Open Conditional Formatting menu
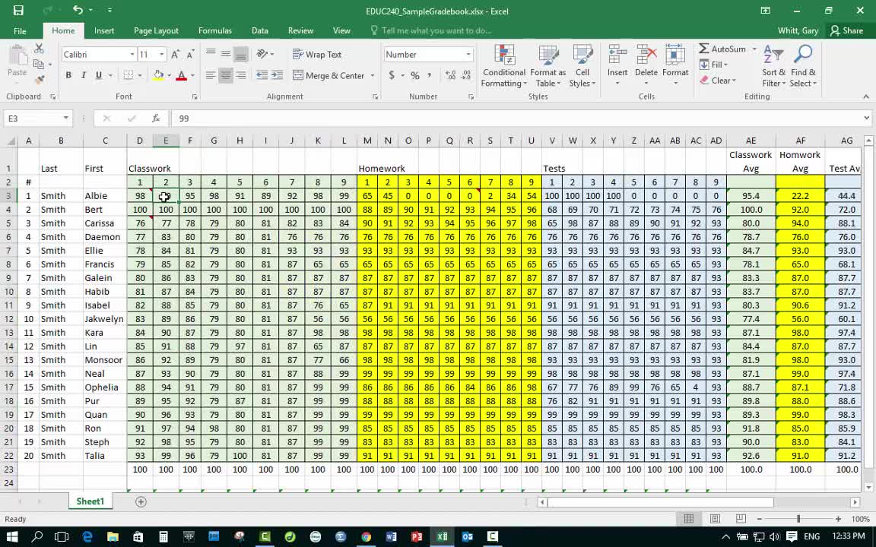Screen dimensions: 876x547 click(504, 66)
